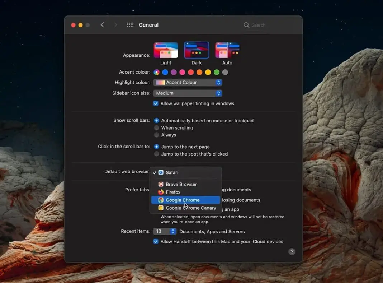Open the Recent items count selector
The height and width of the screenshot is (283, 383).
click(165, 231)
